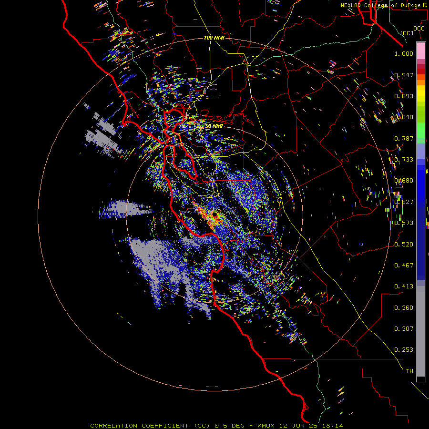Click the TH threshold label in legend
The height and width of the screenshot is (429, 429).
point(409,371)
